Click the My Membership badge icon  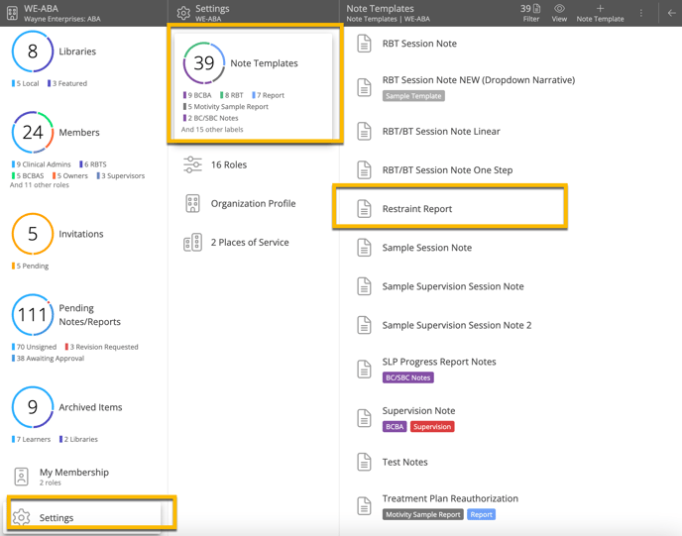[x=21, y=477]
